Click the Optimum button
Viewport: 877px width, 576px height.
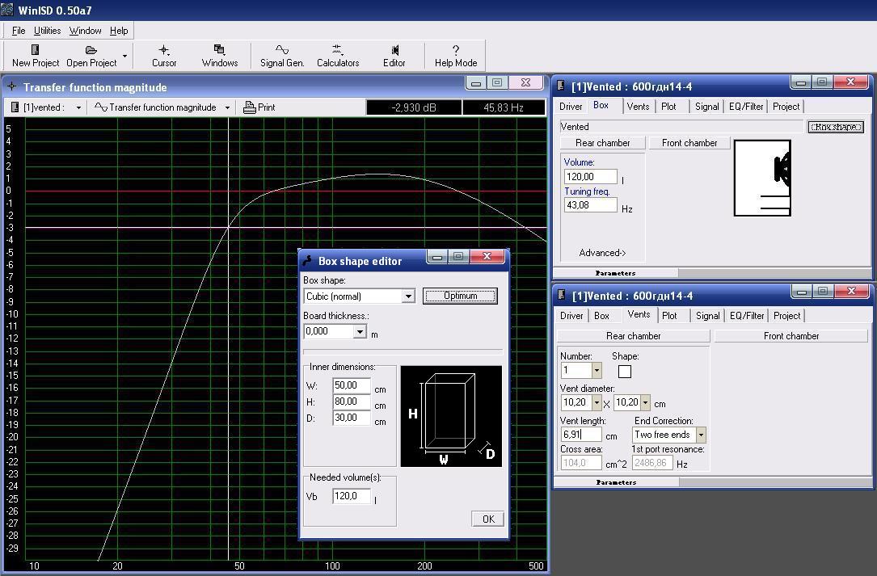pos(460,296)
